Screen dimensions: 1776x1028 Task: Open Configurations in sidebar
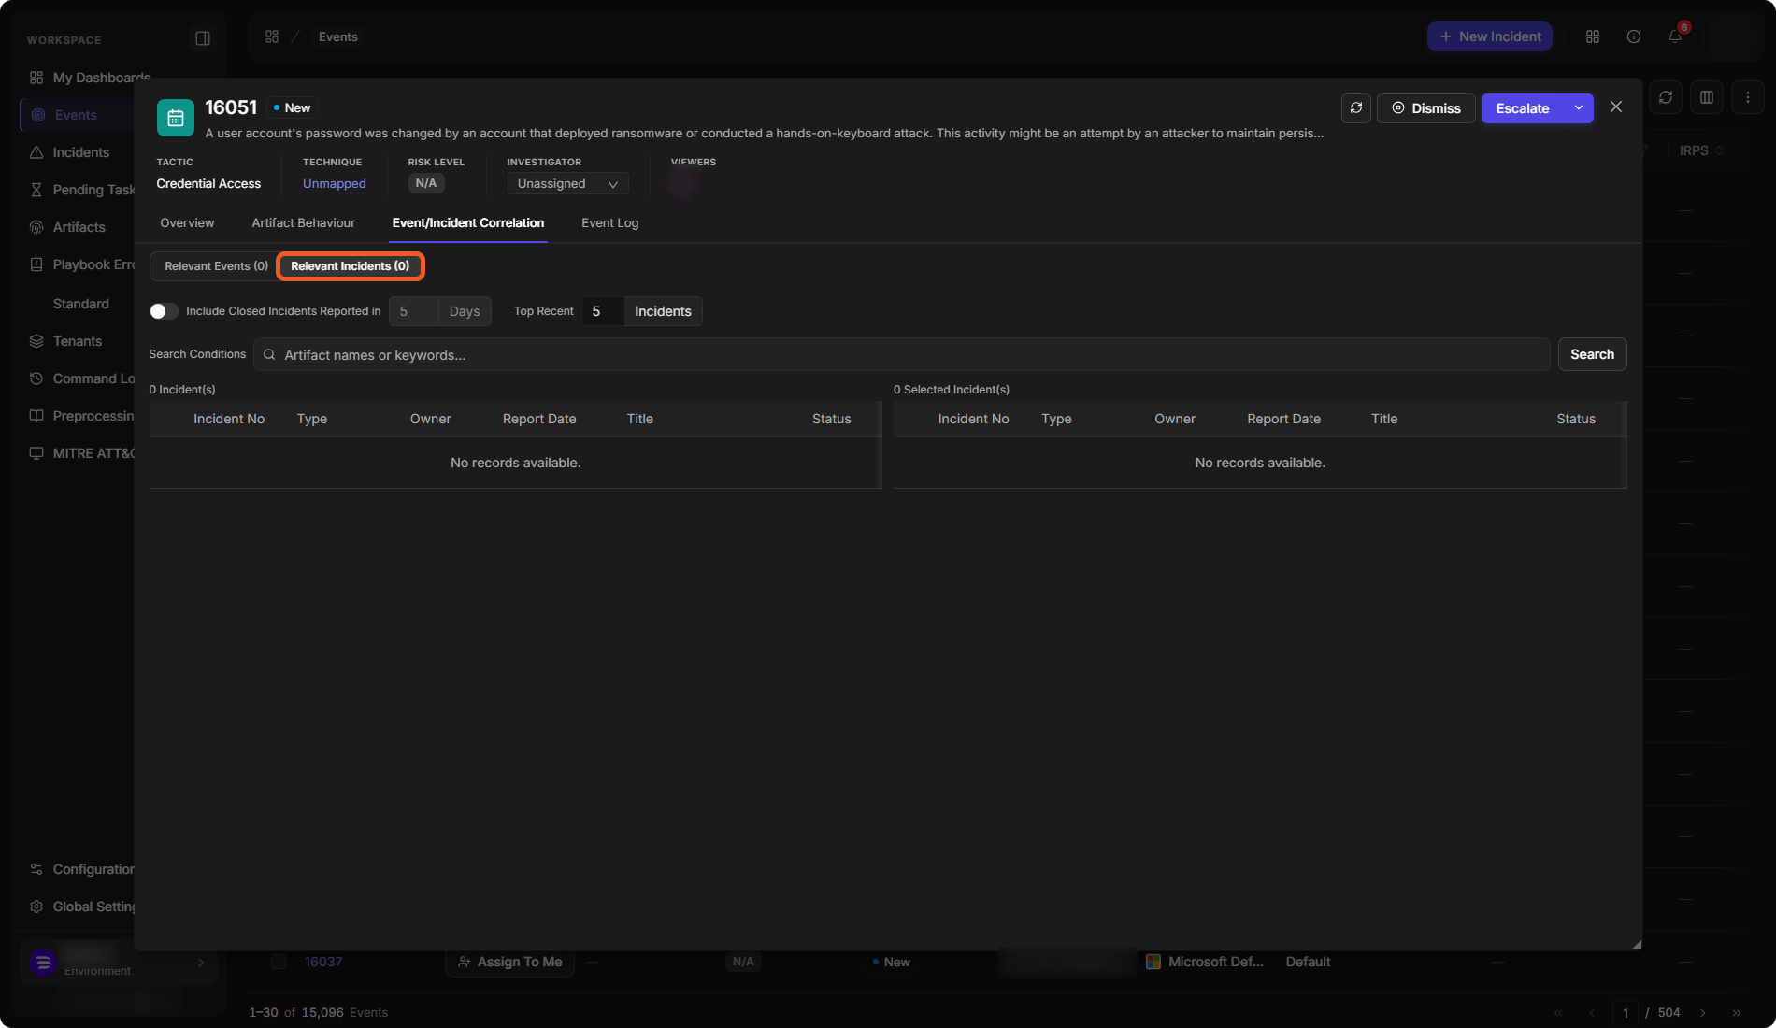pos(79,869)
